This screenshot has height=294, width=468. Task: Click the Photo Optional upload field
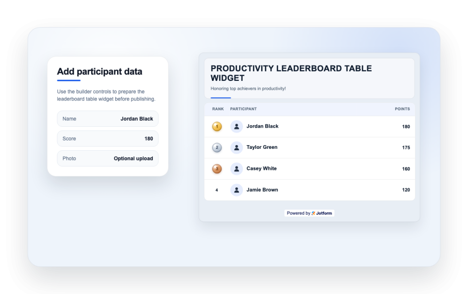(108, 158)
